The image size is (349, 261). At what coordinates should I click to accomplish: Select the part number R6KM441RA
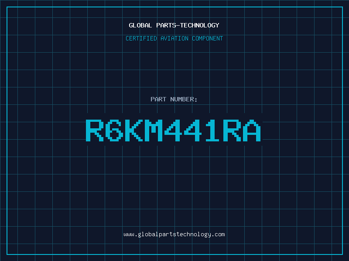click(173, 130)
